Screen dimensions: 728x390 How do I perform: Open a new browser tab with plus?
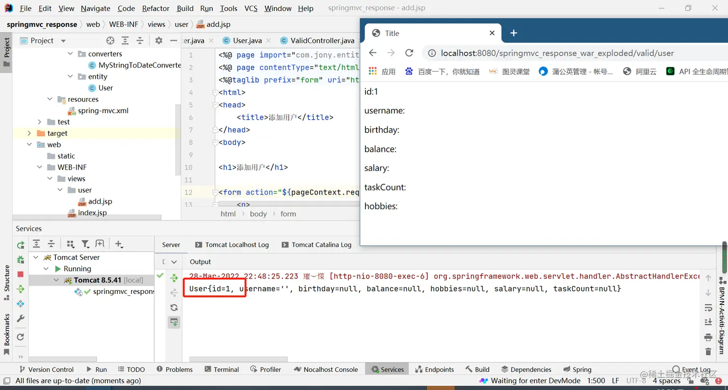tap(514, 33)
